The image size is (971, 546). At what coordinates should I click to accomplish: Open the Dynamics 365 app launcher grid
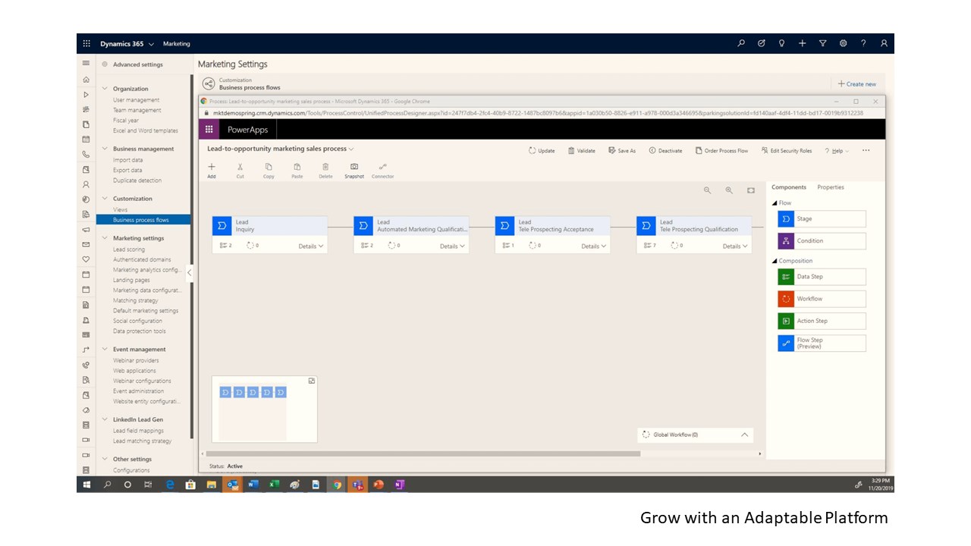click(x=86, y=44)
